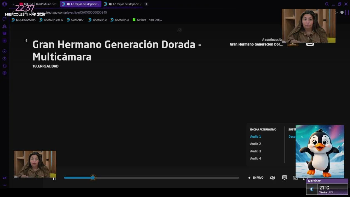Open the CAMARA 1 bookmark
Viewport: 350px width, 197px height.
(75, 20)
